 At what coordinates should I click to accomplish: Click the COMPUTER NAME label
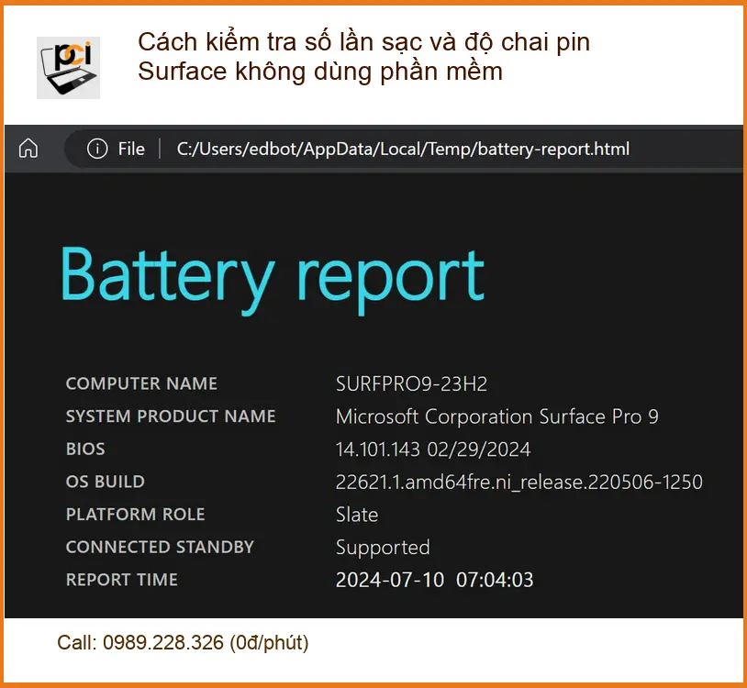pos(141,383)
